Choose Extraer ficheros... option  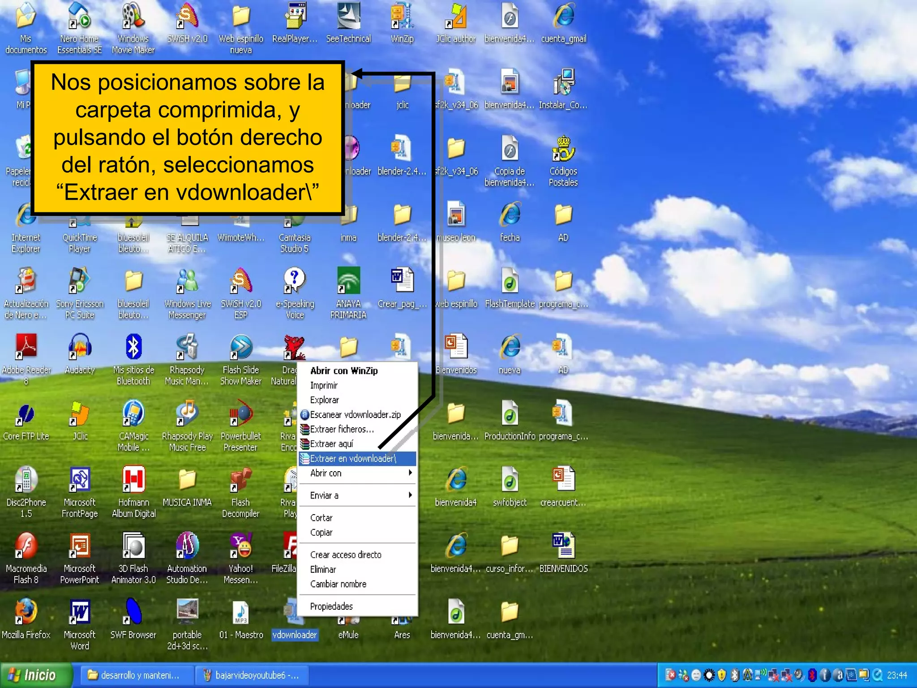(x=357, y=429)
